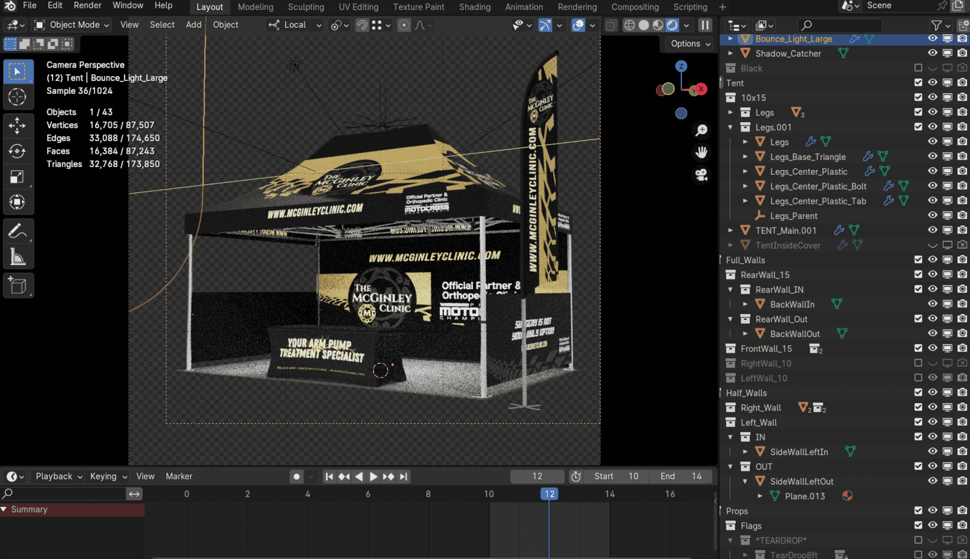Collapse the RearWall_IN collection

coord(730,289)
